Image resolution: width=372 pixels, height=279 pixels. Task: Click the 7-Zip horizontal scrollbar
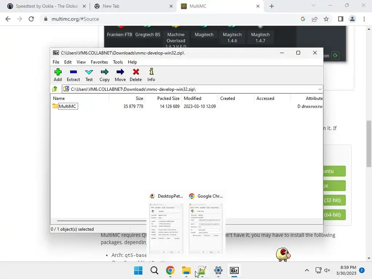coord(102,221)
